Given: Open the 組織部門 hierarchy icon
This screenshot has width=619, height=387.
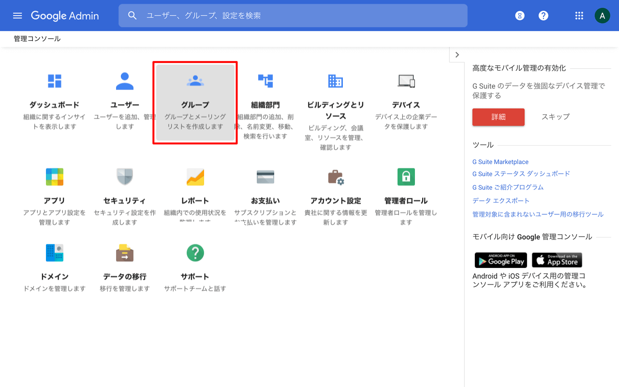Looking at the screenshot, I should [265, 81].
